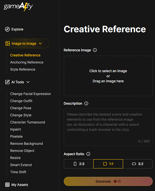Screen dimensions: 155x191
Task: Select the 2:3 portrait aspect ratio
Action: pos(79,164)
